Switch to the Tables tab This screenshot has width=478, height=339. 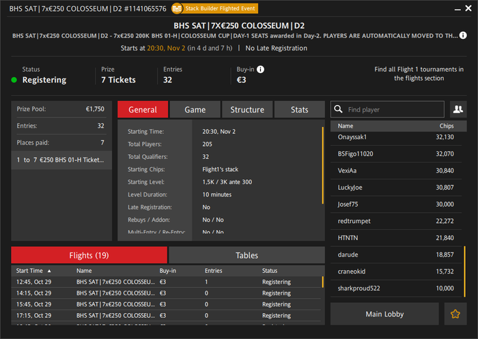(x=247, y=255)
